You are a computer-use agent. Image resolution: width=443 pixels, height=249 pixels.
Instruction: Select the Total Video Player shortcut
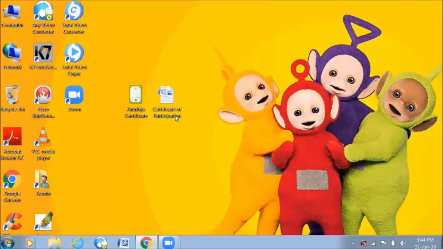[74, 59]
